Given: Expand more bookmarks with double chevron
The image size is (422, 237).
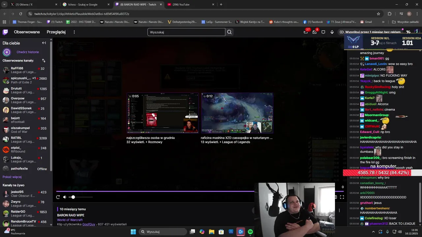Looking at the screenshot, I should [383, 22].
